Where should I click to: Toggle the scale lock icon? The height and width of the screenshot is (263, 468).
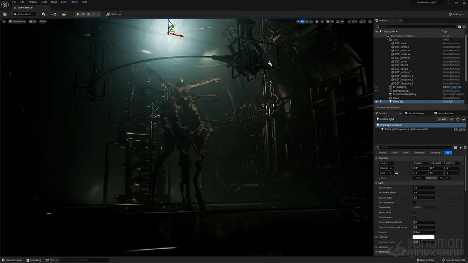pos(396,173)
